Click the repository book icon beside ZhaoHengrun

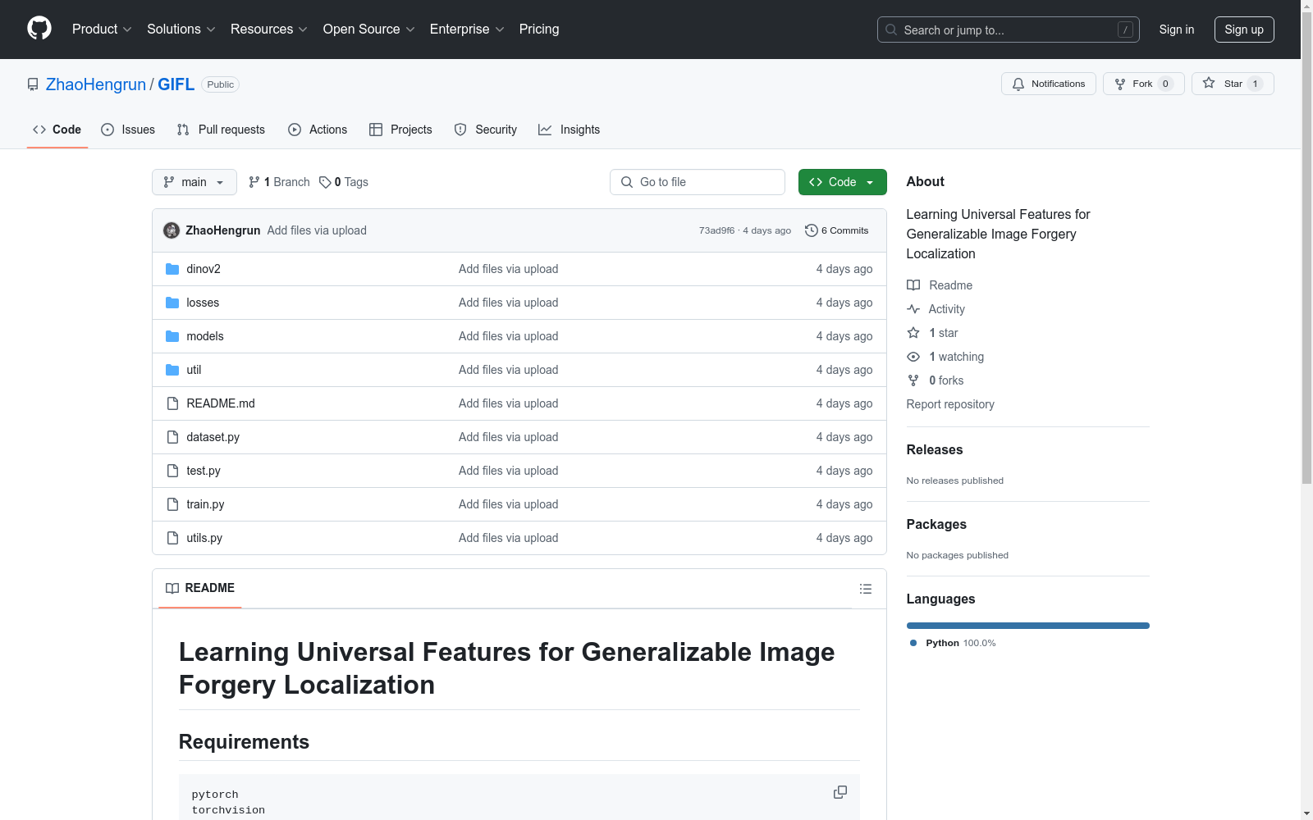pyautogui.click(x=33, y=84)
